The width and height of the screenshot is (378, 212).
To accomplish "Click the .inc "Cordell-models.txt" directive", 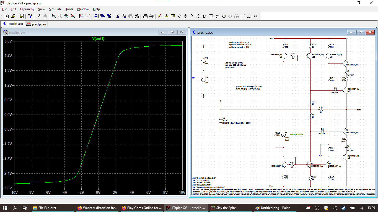I will (x=204, y=178).
